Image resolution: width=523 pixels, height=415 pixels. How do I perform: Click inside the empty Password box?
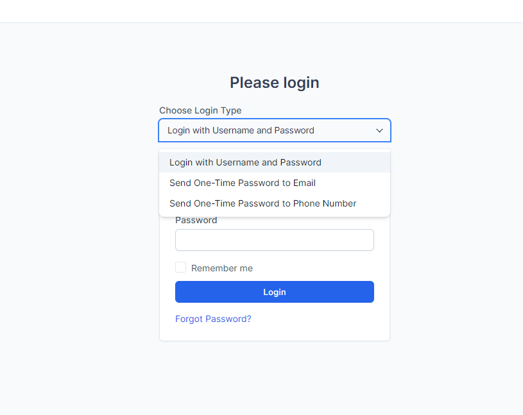pos(274,240)
